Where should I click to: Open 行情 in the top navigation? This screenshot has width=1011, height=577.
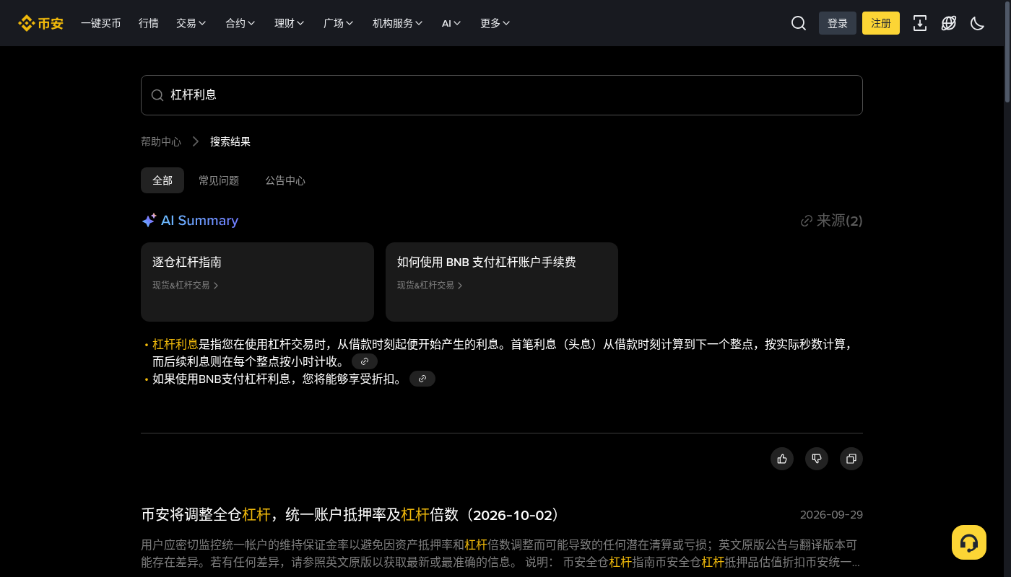point(149,23)
